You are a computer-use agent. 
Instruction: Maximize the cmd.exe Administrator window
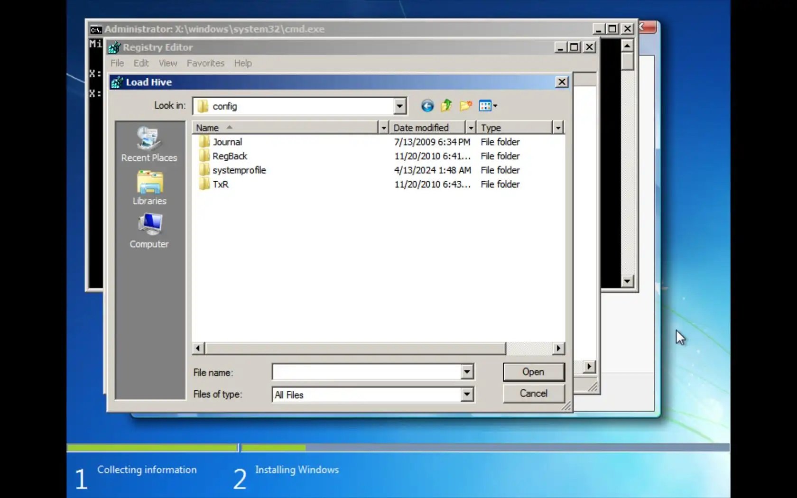click(x=612, y=29)
